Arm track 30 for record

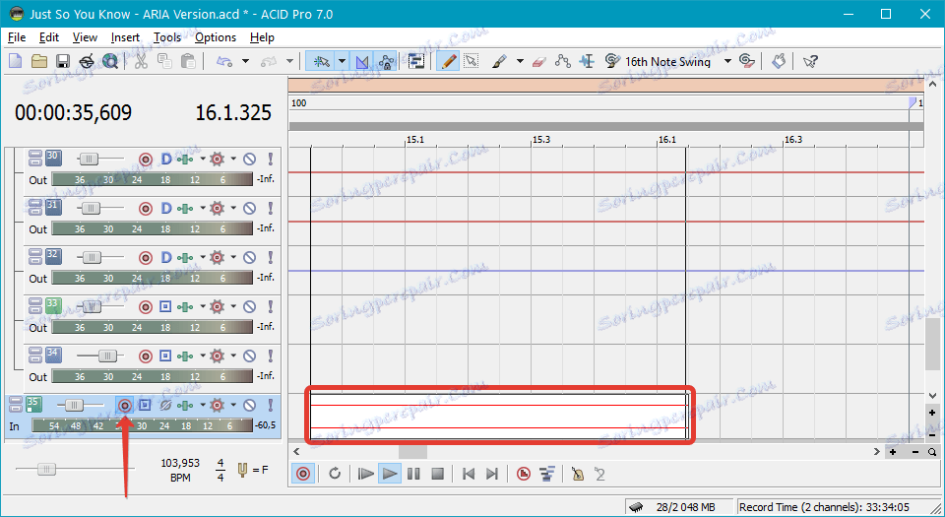tap(146, 160)
